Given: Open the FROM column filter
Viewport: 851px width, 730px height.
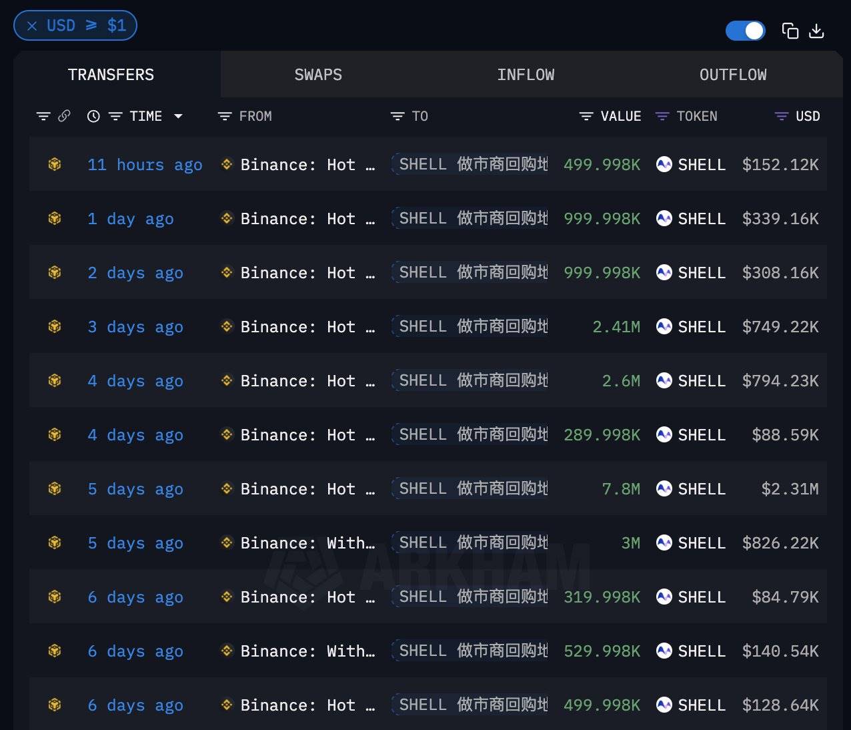Looking at the screenshot, I should pyautogui.click(x=225, y=116).
